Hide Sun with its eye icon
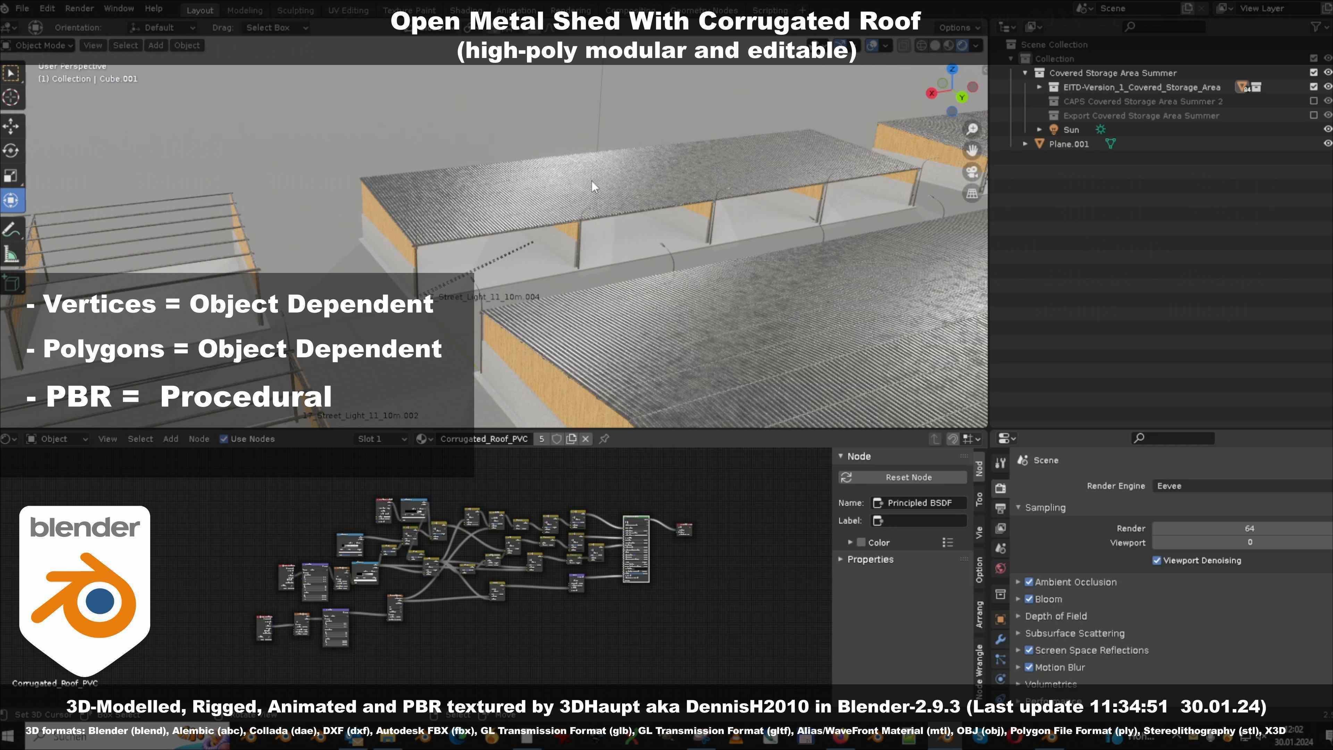Image resolution: width=1333 pixels, height=750 pixels. click(x=1327, y=130)
